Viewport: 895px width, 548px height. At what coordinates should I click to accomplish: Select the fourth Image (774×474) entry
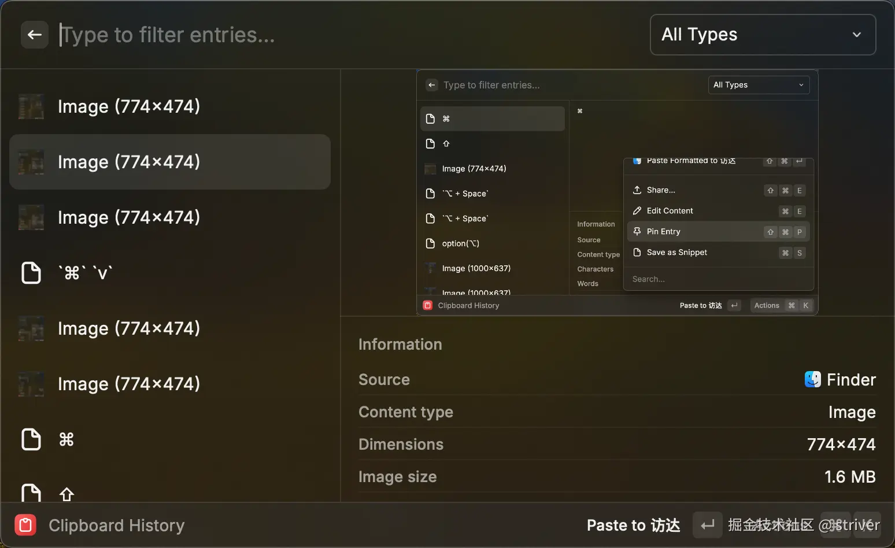point(170,328)
